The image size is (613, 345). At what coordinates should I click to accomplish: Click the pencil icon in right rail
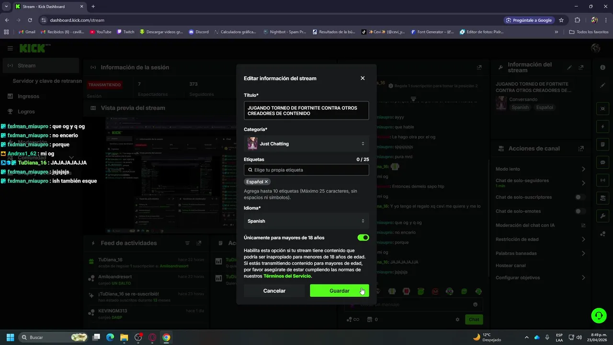pyautogui.click(x=602, y=85)
